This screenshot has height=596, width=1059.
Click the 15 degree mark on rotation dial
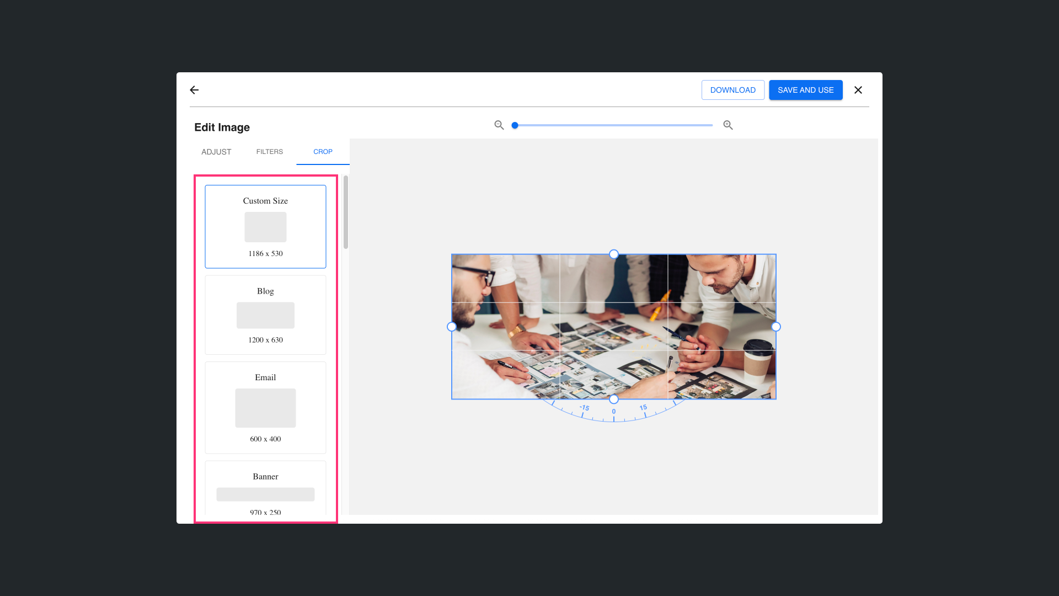pyautogui.click(x=644, y=408)
